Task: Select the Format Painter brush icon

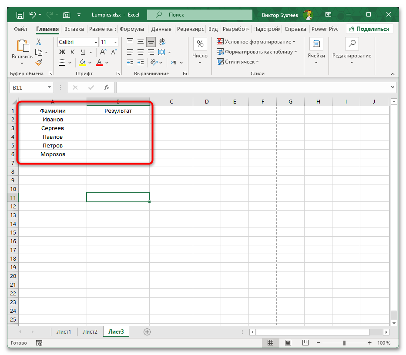Action: pos(39,62)
